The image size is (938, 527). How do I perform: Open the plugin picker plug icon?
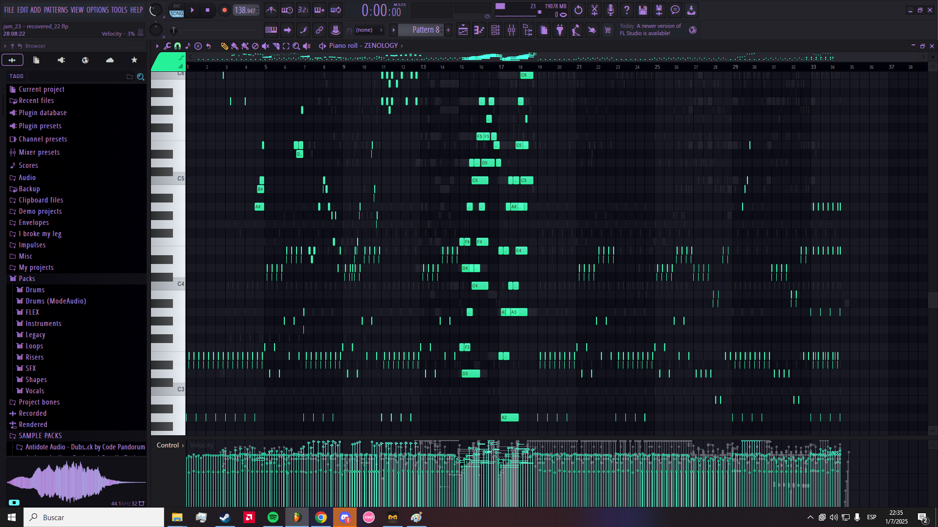click(560, 30)
